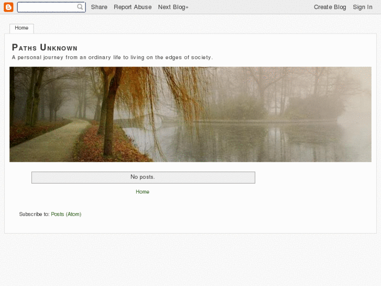Screen dimensions: 381x286
Task: Go to Next Blog
Action: (173, 7)
